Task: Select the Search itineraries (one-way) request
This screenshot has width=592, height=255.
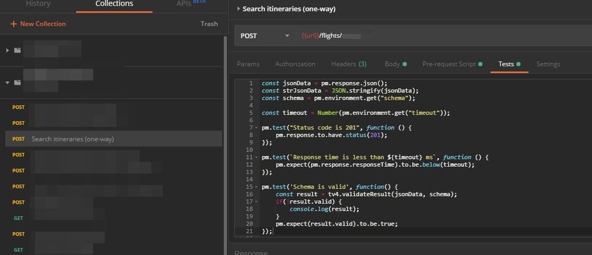Action: [x=114, y=139]
